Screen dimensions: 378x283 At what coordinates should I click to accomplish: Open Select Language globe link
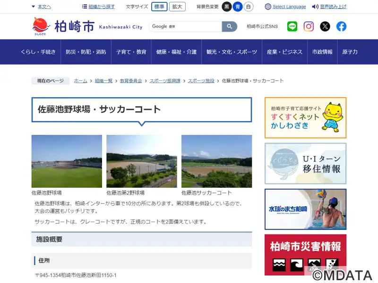(285, 7)
